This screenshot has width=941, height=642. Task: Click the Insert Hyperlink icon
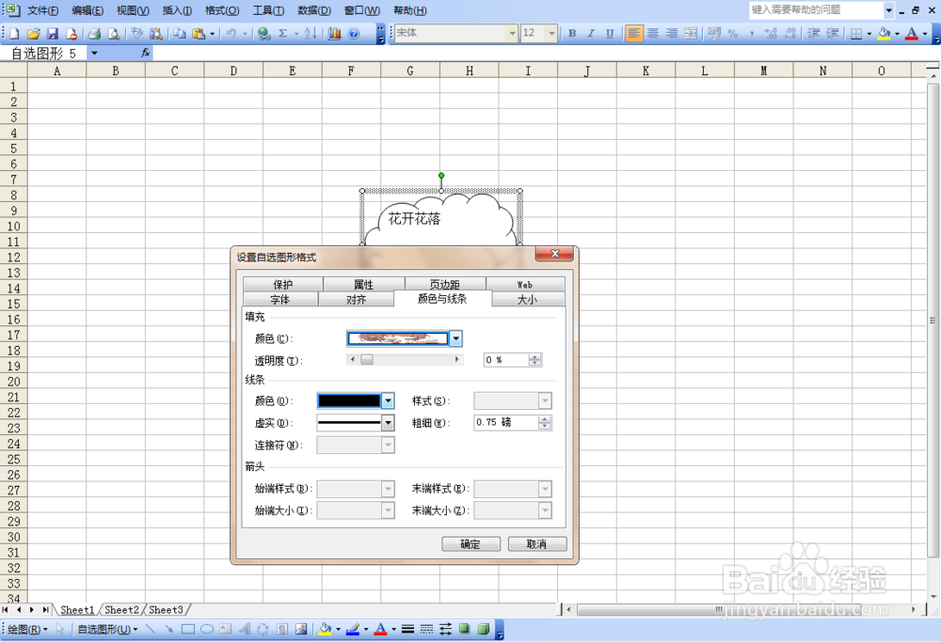263,33
